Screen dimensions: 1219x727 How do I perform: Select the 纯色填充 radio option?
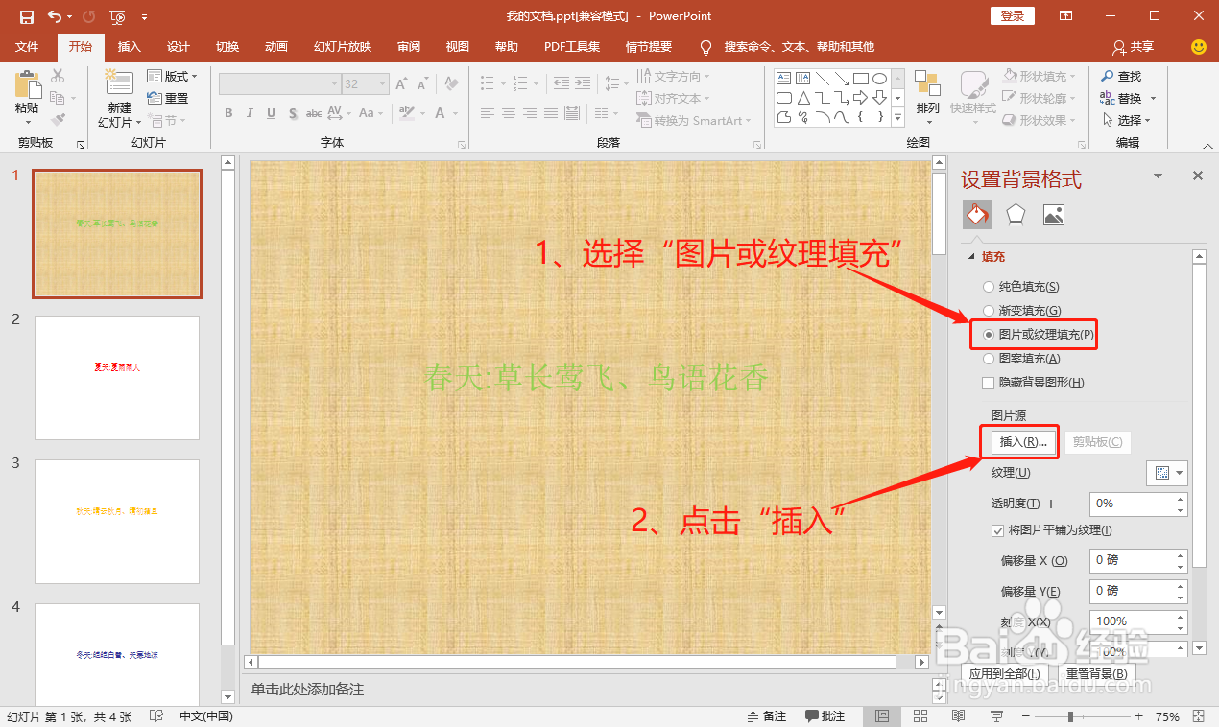click(989, 286)
